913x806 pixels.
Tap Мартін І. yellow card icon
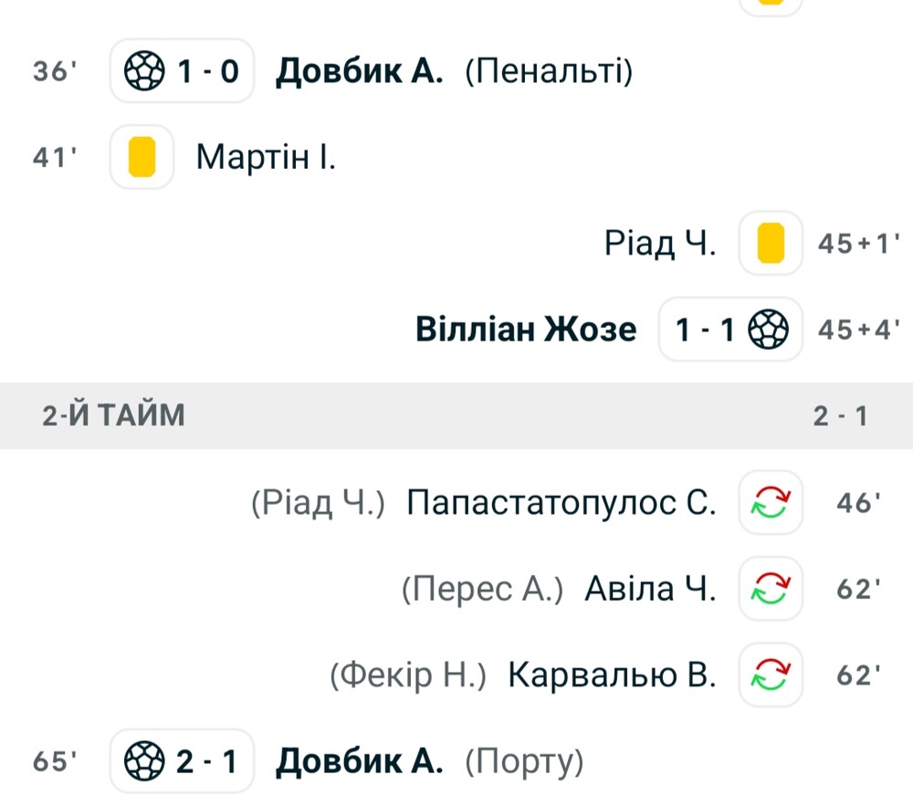pyautogui.click(x=142, y=156)
